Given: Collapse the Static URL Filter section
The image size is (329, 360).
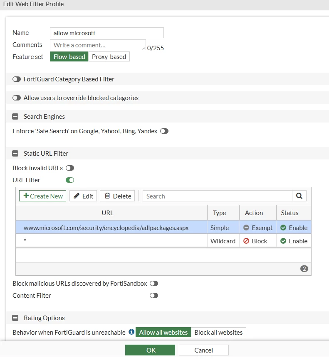Looking at the screenshot, I should pos(15,153).
